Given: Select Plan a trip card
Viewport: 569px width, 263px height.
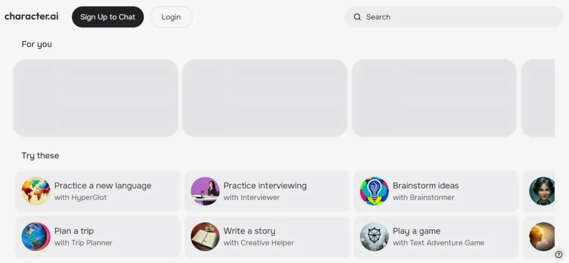Looking at the screenshot, I should click(98, 236).
